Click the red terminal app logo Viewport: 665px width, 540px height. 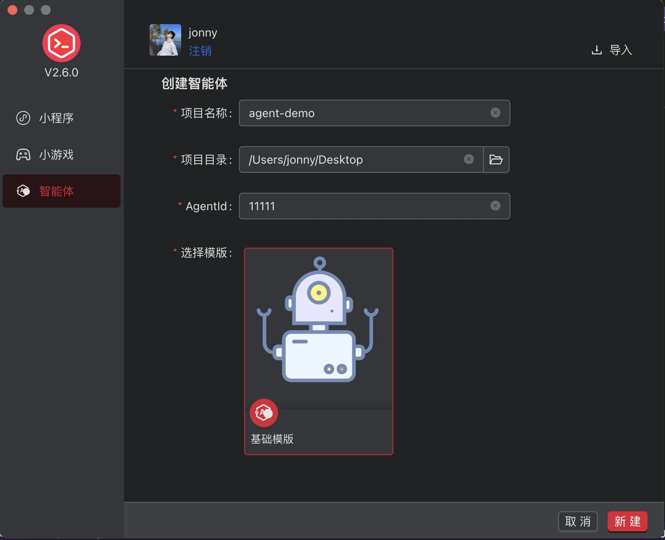pos(61,43)
